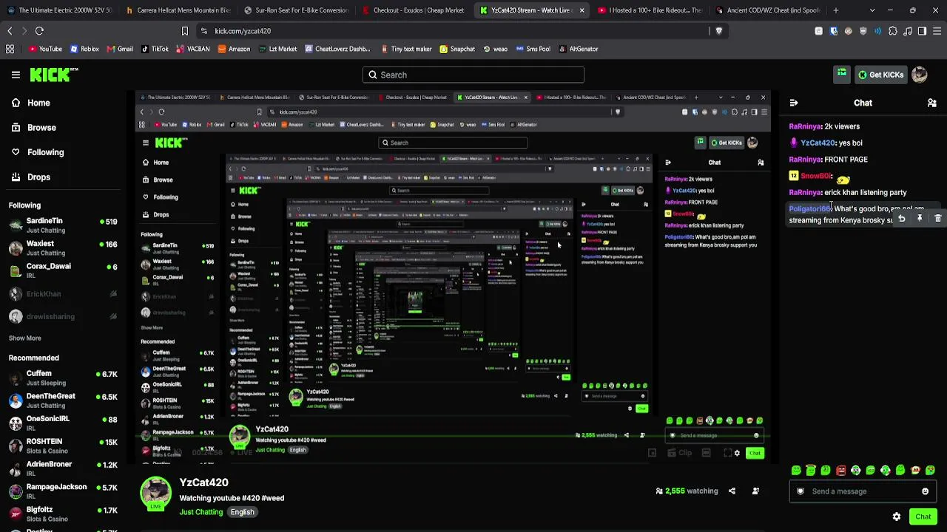The height and width of the screenshot is (532, 947).
Task: Open a new browser tab
Action: click(836, 10)
